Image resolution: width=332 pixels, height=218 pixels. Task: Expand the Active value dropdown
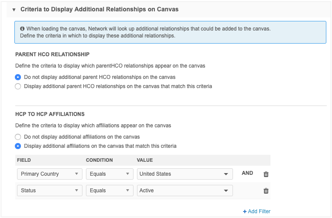(185, 191)
